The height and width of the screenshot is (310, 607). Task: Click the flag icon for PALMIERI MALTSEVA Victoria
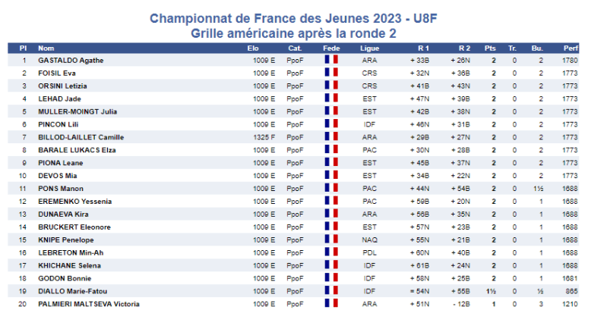tap(330, 304)
